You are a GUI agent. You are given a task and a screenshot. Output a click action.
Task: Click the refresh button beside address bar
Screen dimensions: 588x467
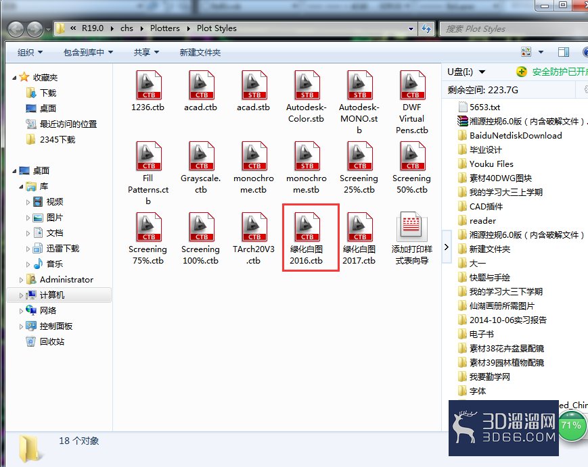pyautogui.click(x=426, y=28)
